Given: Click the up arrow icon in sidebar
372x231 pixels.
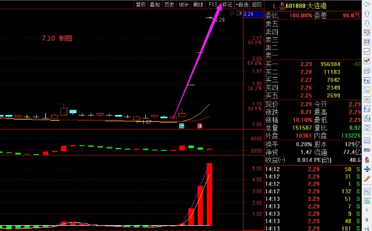Looking at the screenshot, I should (x=367, y=14).
